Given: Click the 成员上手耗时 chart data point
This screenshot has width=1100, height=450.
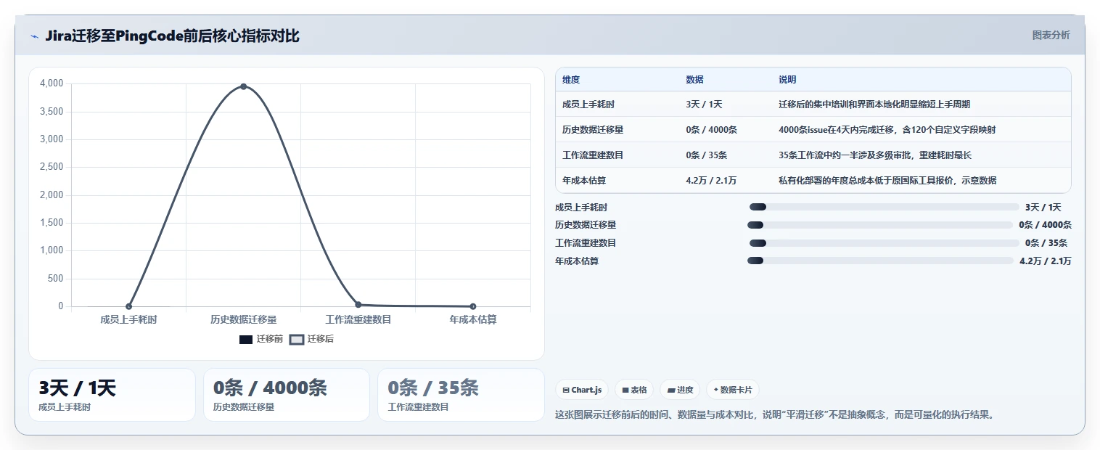Looking at the screenshot, I should 128,306.
